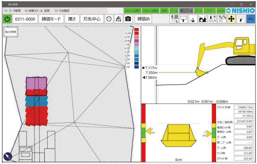The width and height of the screenshot is (257, 164).
Task: Click the 31.197m elevation field
Action: tap(244, 116)
